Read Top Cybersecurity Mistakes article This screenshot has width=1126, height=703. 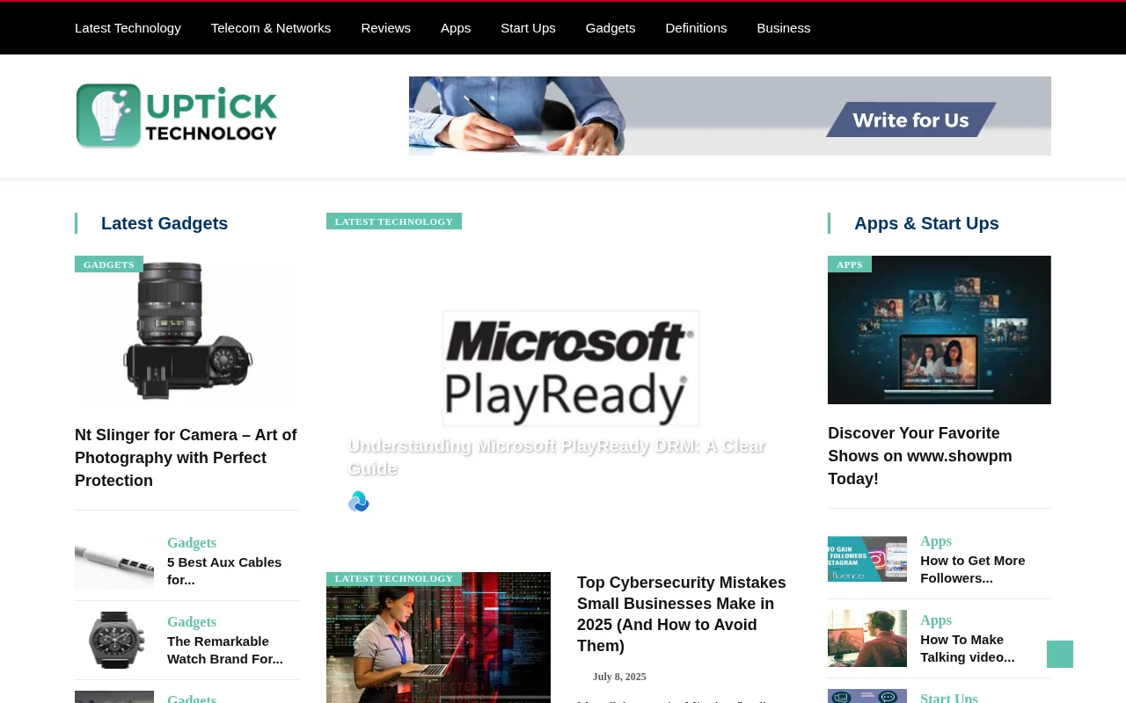click(682, 614)
